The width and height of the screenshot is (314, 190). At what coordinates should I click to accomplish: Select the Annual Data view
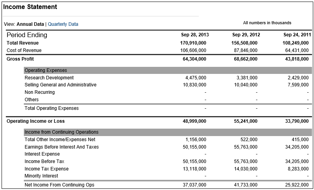(x=30, y=24)
